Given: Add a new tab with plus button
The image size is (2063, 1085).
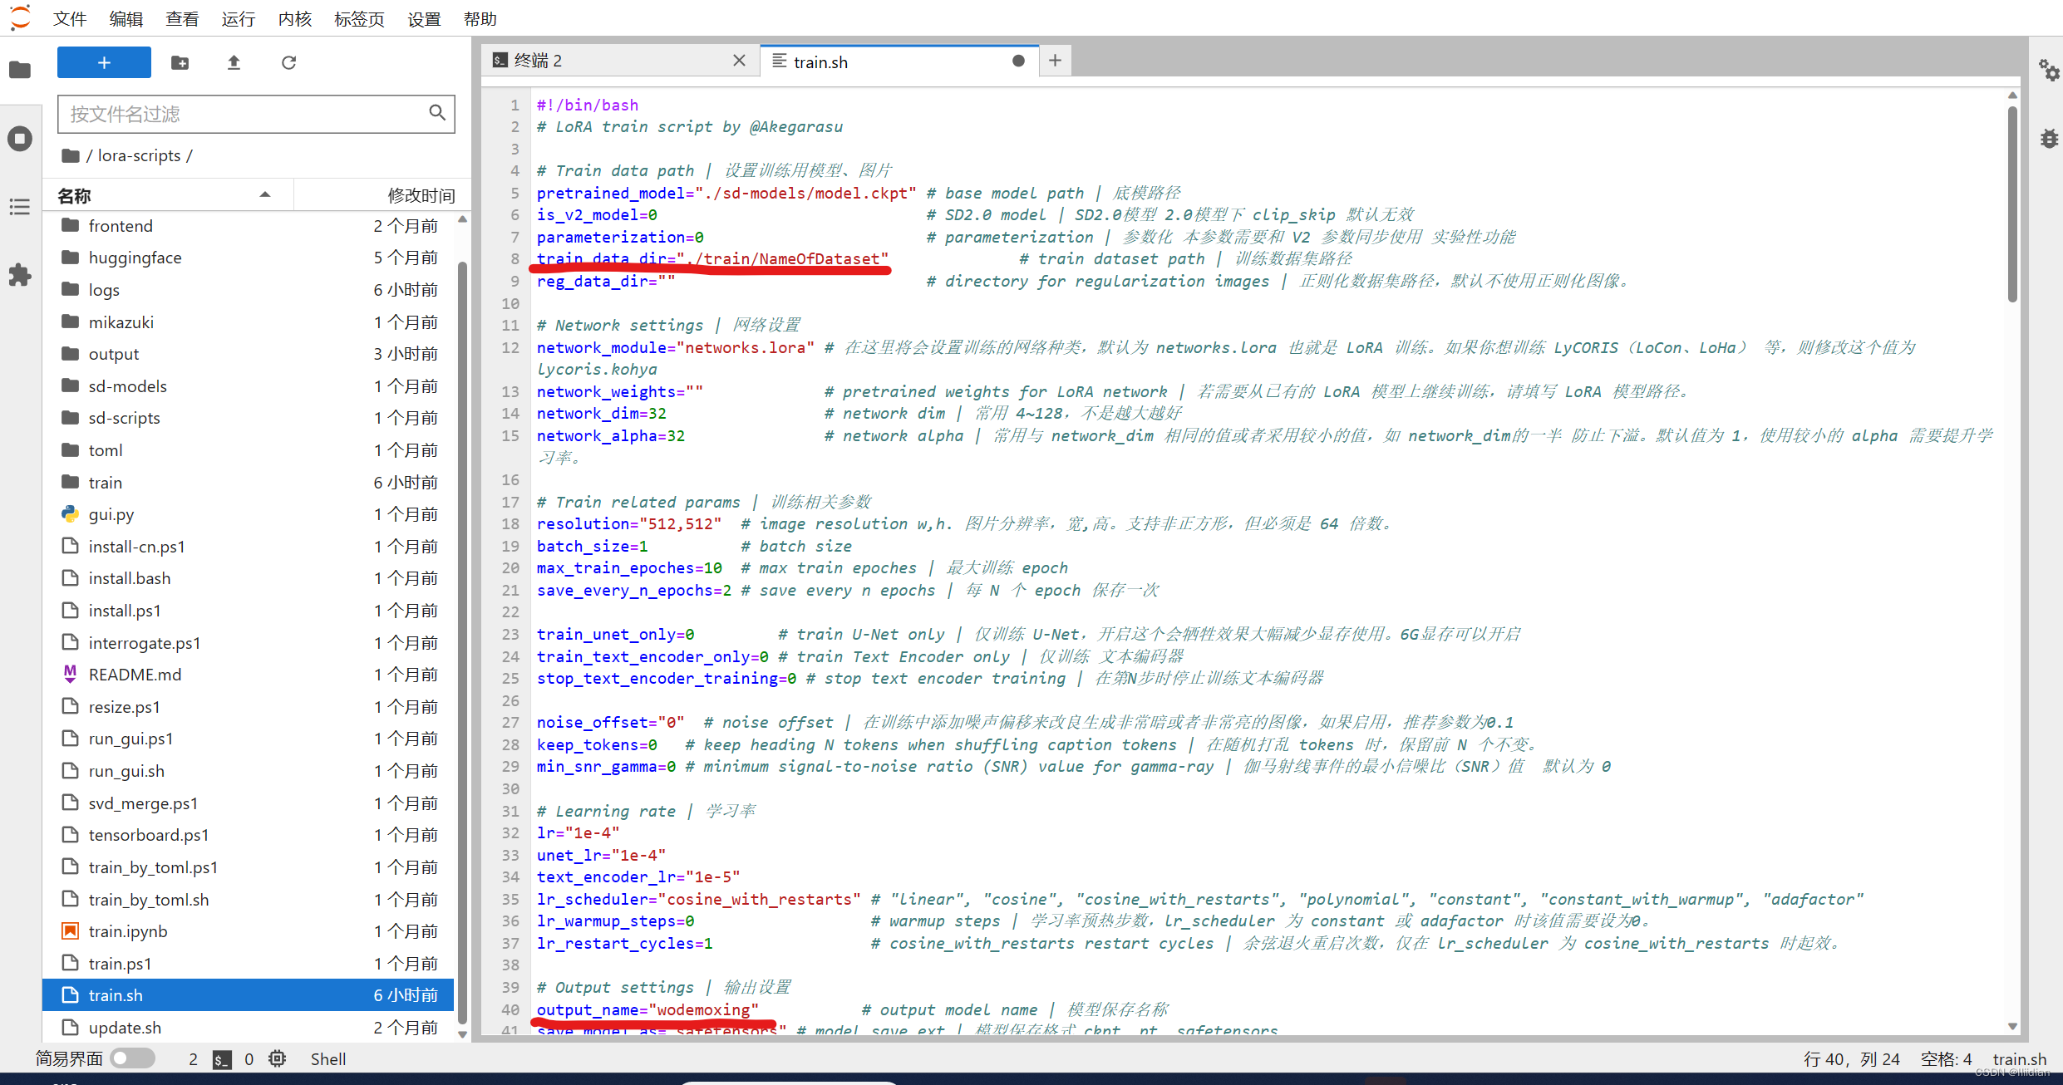Looking at the screenshot, I should 1055,61.
